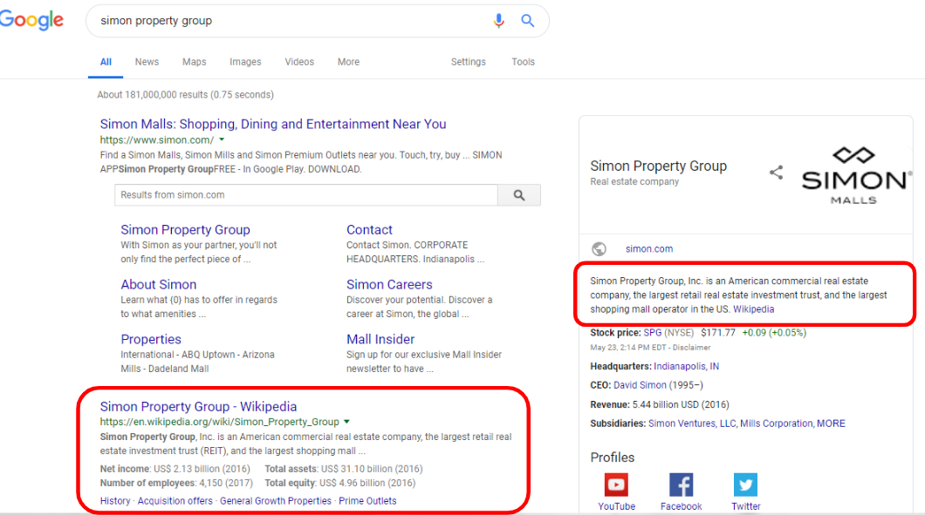The image size is (925, 515).
Task: Open the Simon Careers sitelink
Action: point(389,285)
